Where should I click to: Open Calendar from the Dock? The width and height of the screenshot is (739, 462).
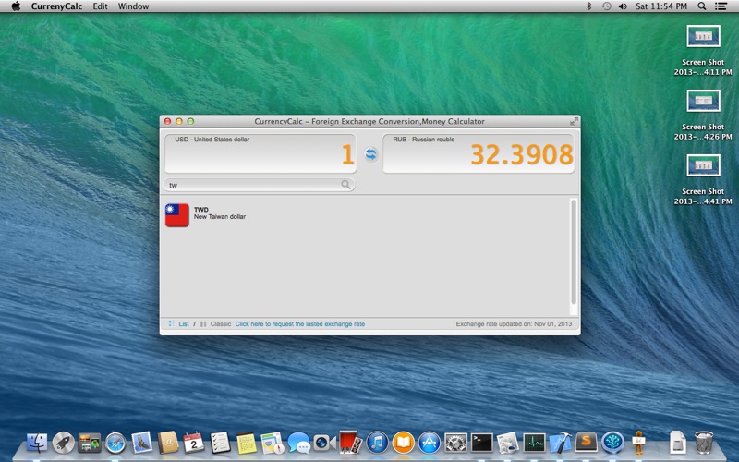pos(194,443)
